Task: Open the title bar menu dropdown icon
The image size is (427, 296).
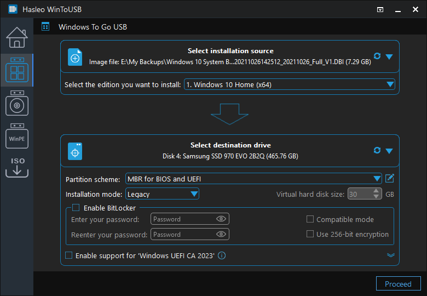Action: [380, 10]
